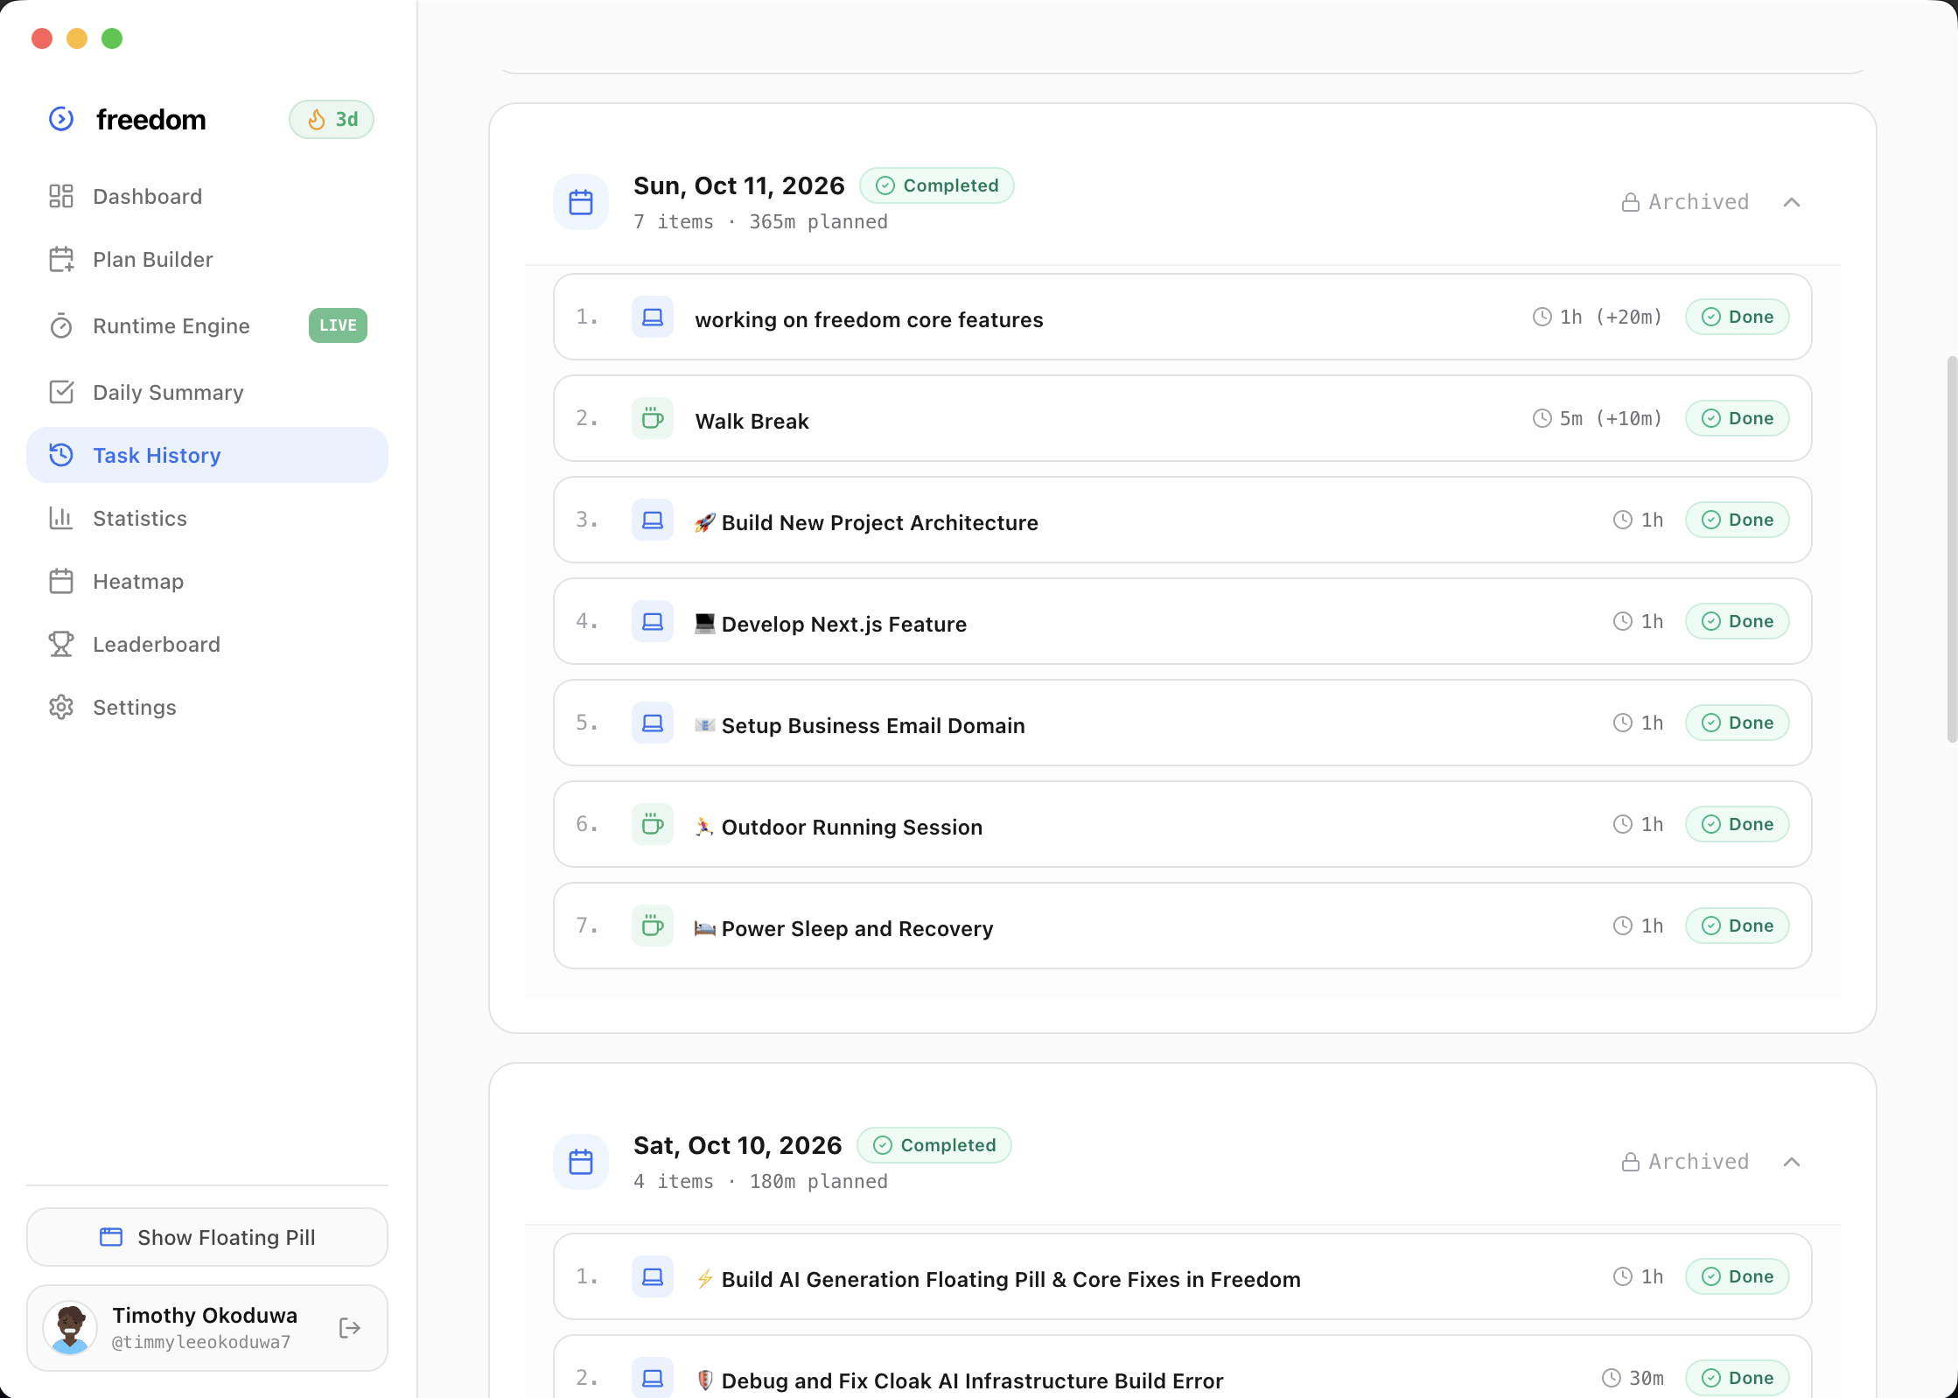Open Settings from the sidebar
This screenshot has height=1398, width=1958.
(207, 708)
